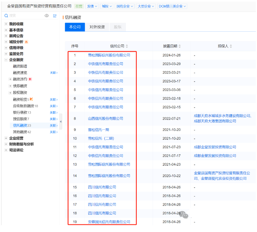The width and height of the screenshot is (257, 232).
Task: Open 雪松国际信托股份有限公司 in row 1
Action: pos(109,55)
